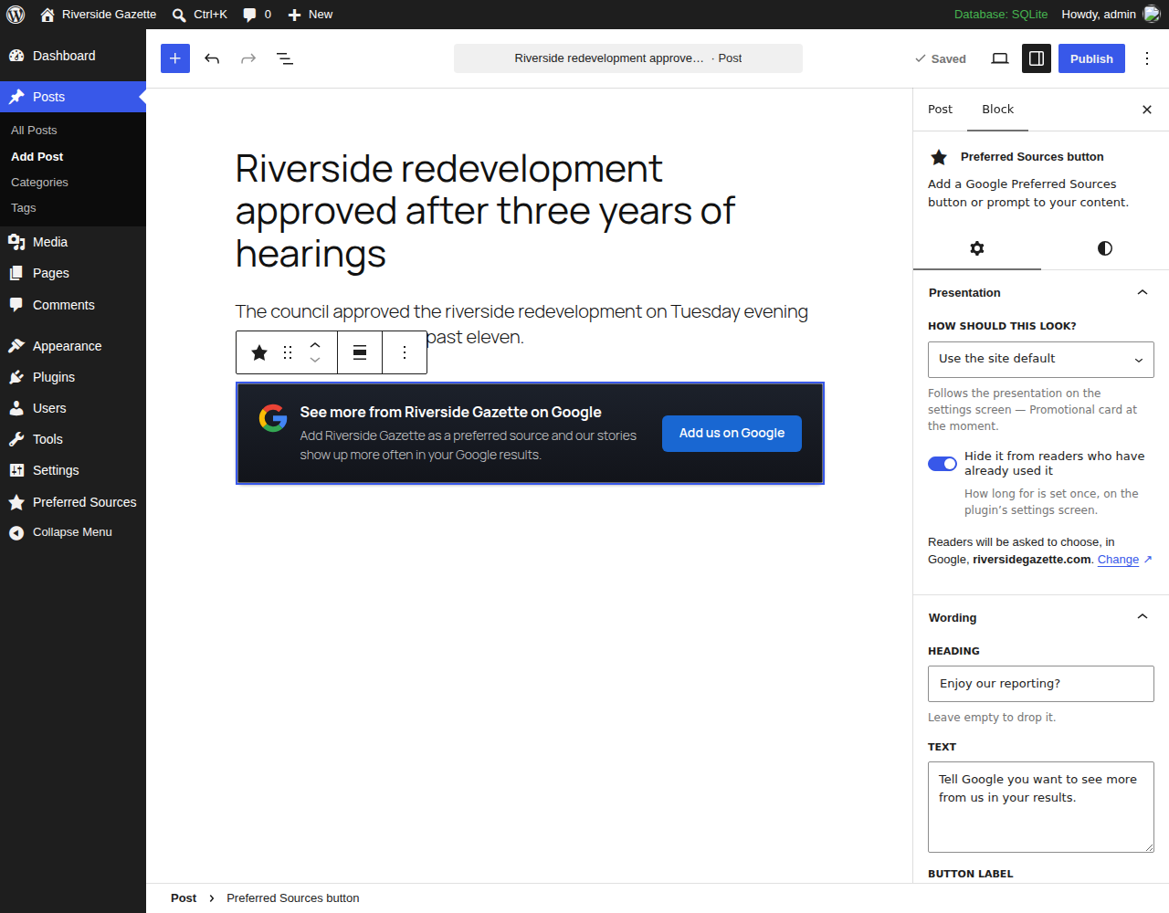Open the New content menu
This screenshot has width=1169, height=913.
click(310, 15)
